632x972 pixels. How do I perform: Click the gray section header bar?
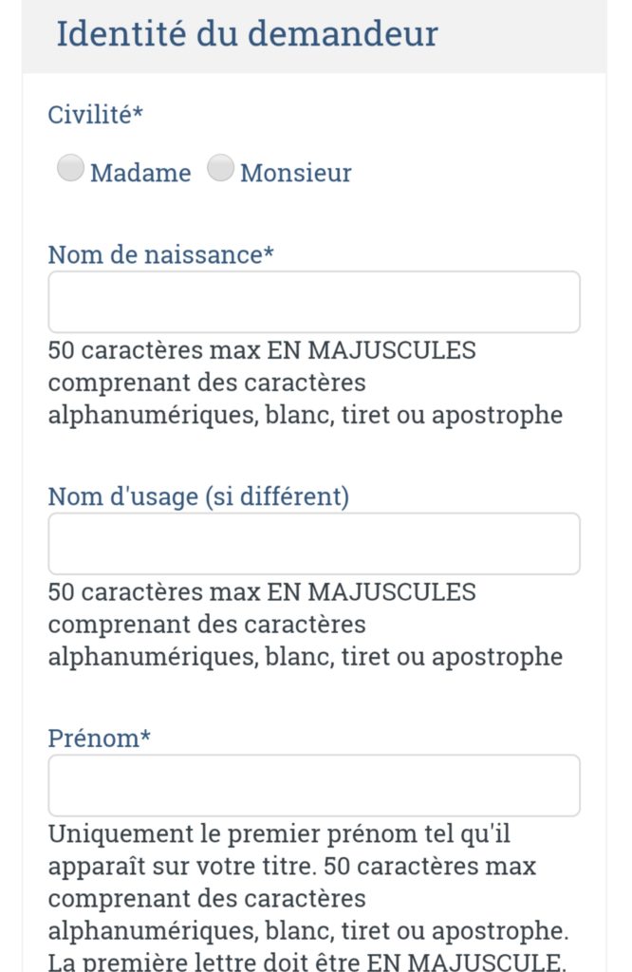tap(314, 36)
